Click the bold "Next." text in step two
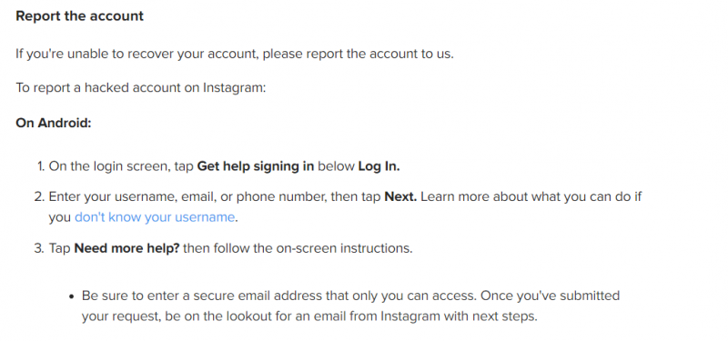 pos(400,196)
